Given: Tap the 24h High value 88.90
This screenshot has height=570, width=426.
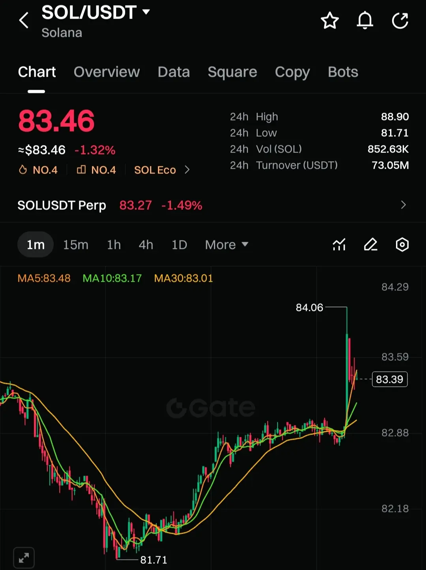Looking at the screenshot, I should [395, 117].
